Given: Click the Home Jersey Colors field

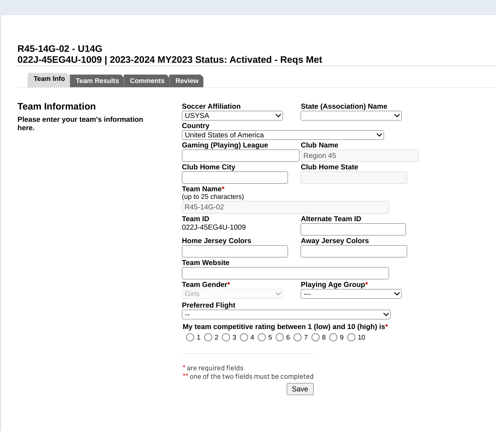Looking at the screenshot, I should [x=235, y=251].
